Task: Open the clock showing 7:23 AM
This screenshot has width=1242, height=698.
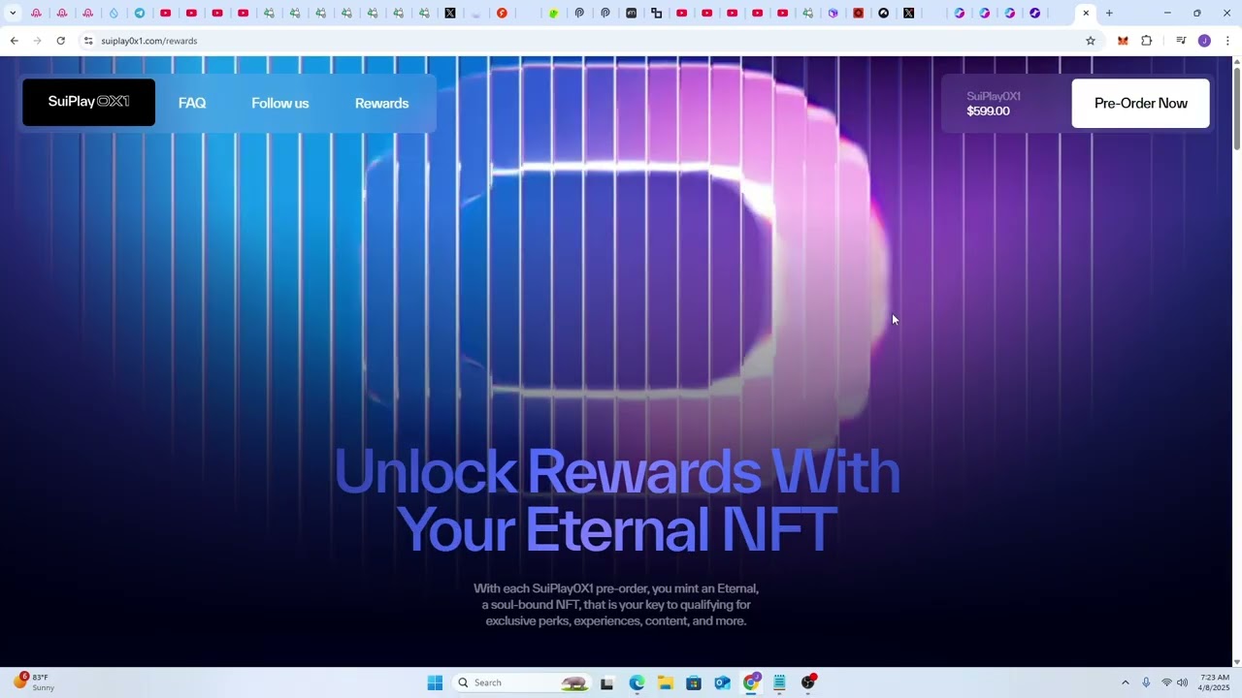Action: 1214,682
